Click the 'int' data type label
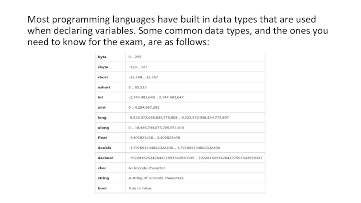Screen dimensions: 361x203 pos(100,97)
